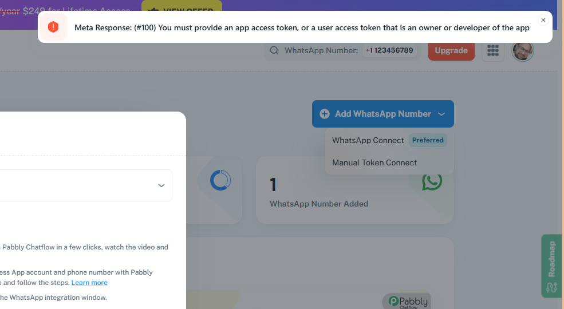Click the View Offer button in banner
The image size is (564, 309).
pos(182,5)
